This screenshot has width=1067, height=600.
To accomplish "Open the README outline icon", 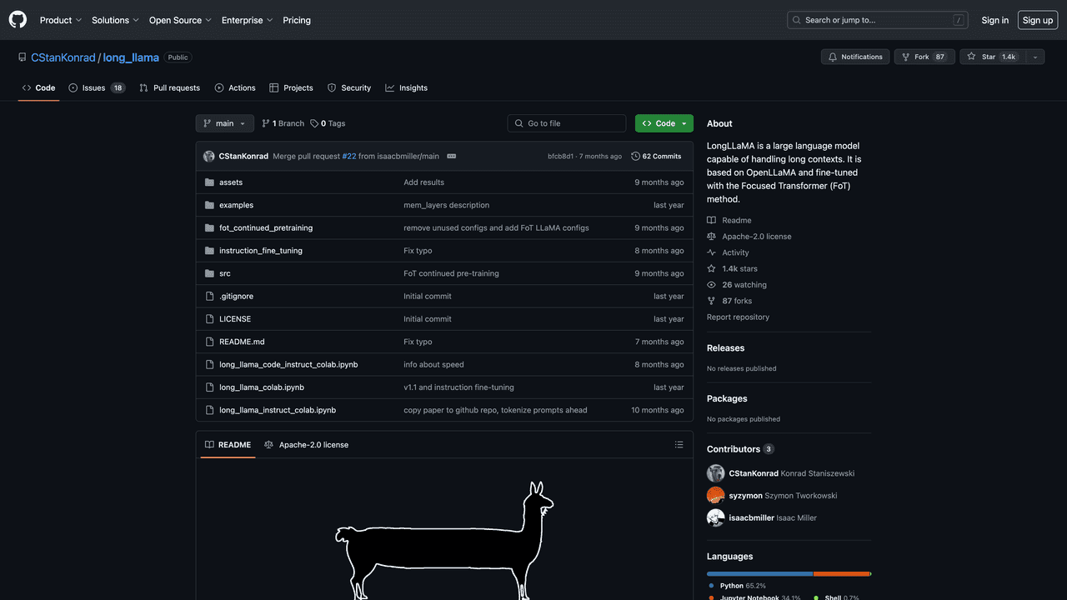I will pyautogui.click(x=679, y=445).
